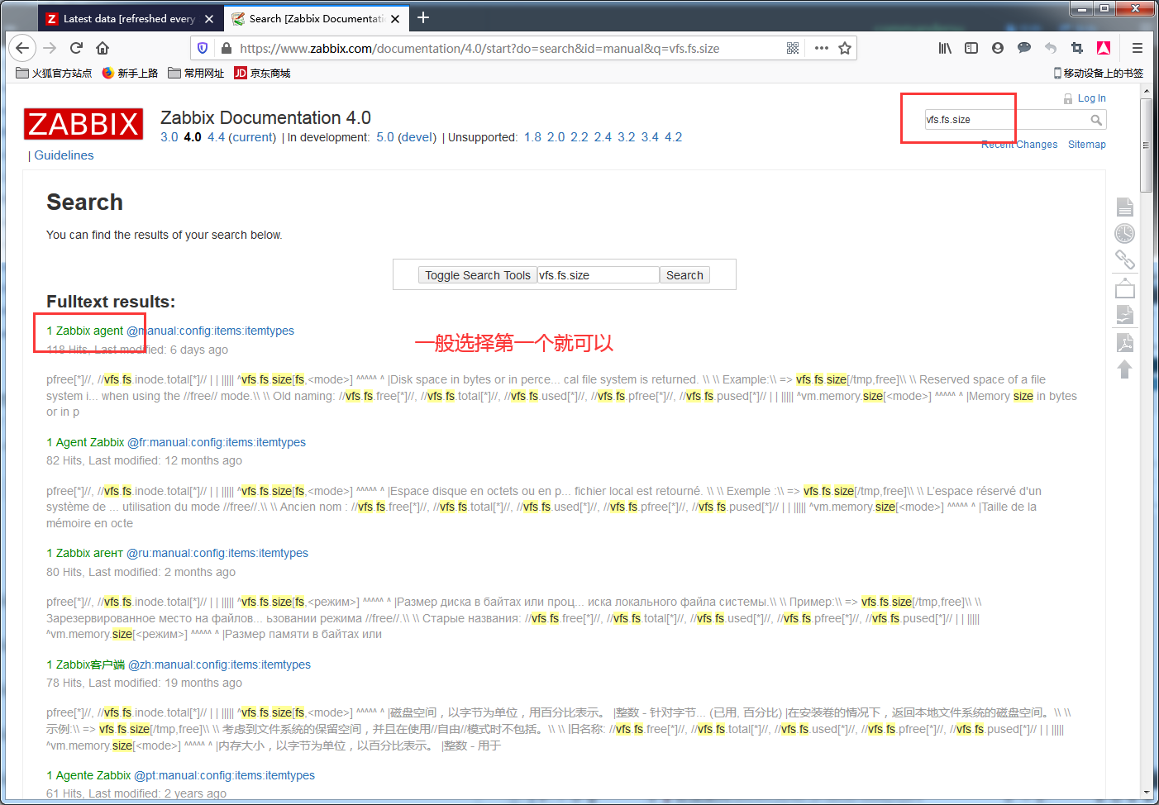
Task: Bookmark this page with the star icon
Action: click(845, 48)
